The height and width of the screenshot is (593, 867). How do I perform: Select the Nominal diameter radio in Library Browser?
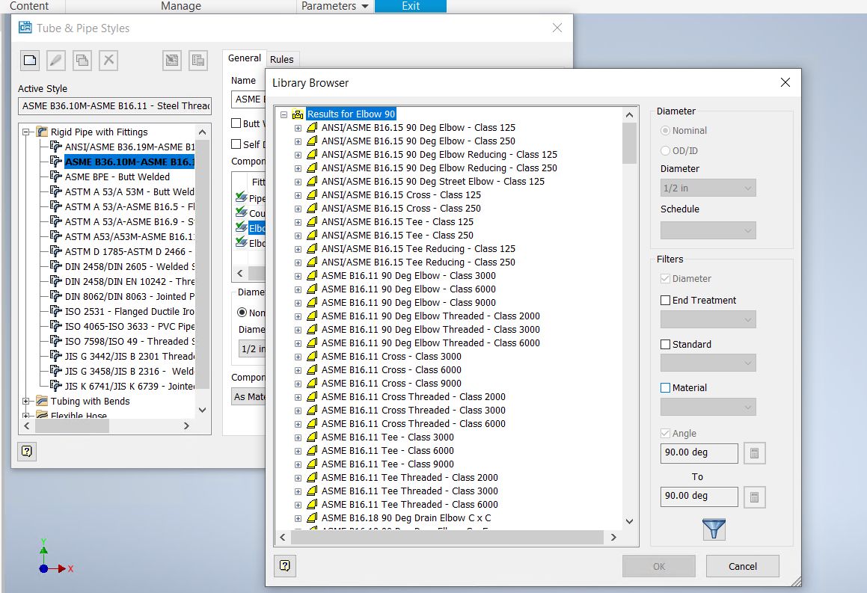pyautogui.click(x=665, y=130)
